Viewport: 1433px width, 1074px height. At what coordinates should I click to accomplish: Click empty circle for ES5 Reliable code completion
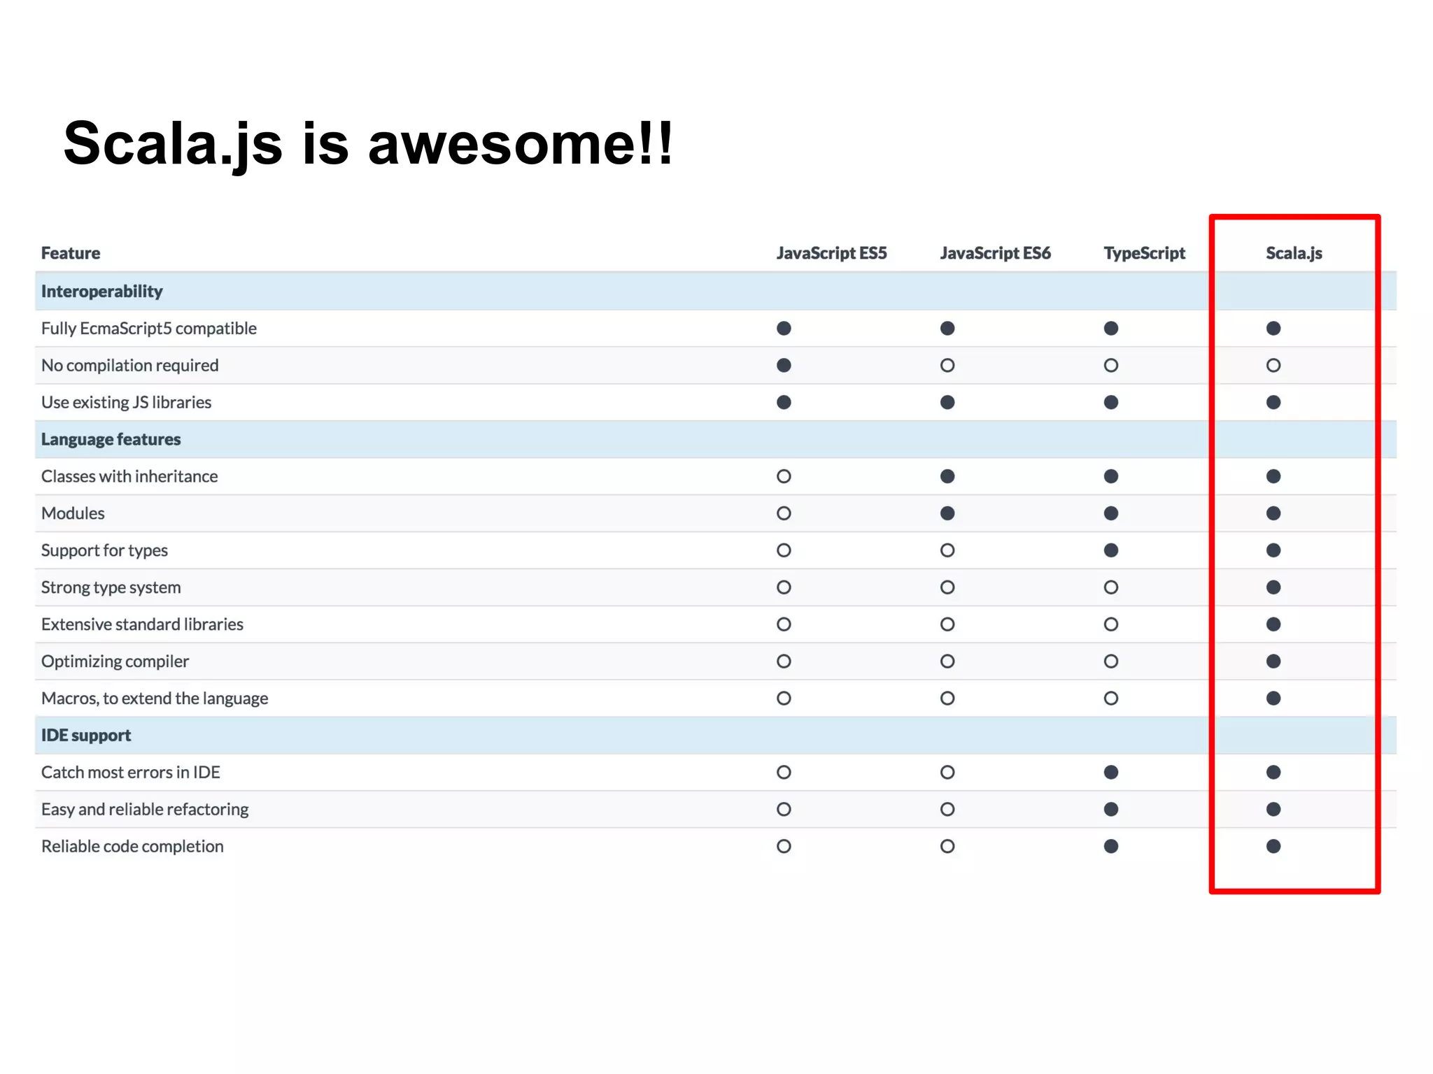coord(784,847)
